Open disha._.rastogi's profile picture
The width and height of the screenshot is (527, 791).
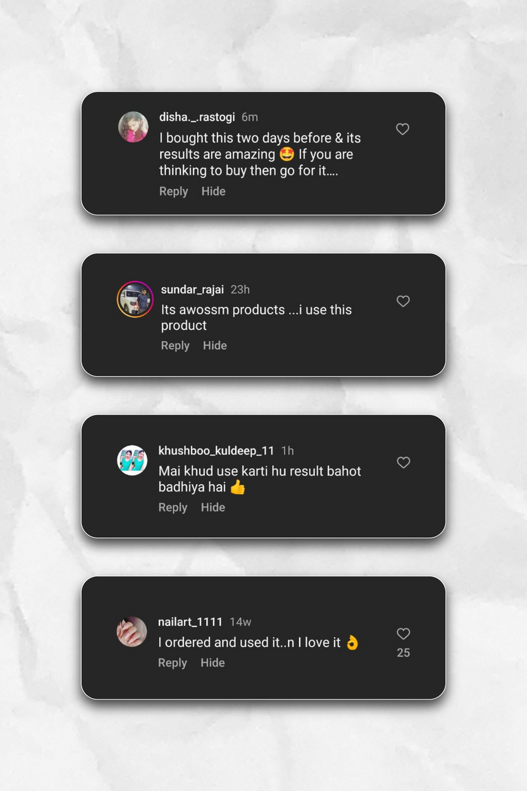[x=133, y=127]
